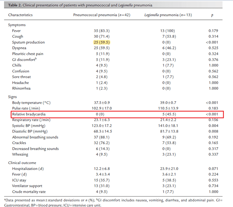The image size is (233, 207).
Task: Click the highlighted Sputum production value 25 (59.5)
Action: click(102, 42)
